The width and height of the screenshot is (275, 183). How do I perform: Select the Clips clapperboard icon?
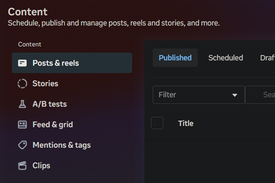pos(22,166)
